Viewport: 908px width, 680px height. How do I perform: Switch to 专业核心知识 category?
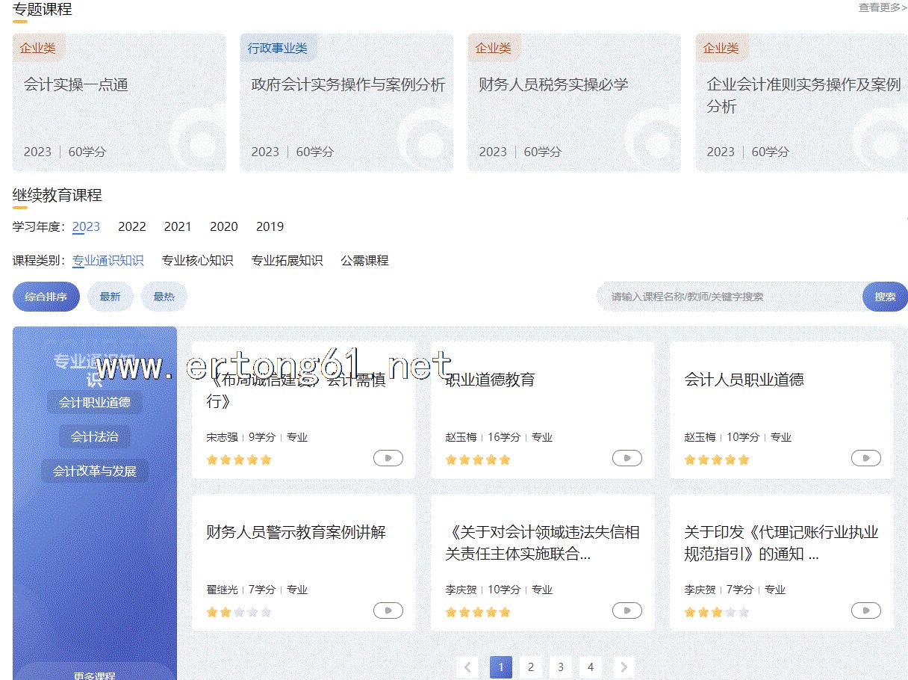coord(197,261)
